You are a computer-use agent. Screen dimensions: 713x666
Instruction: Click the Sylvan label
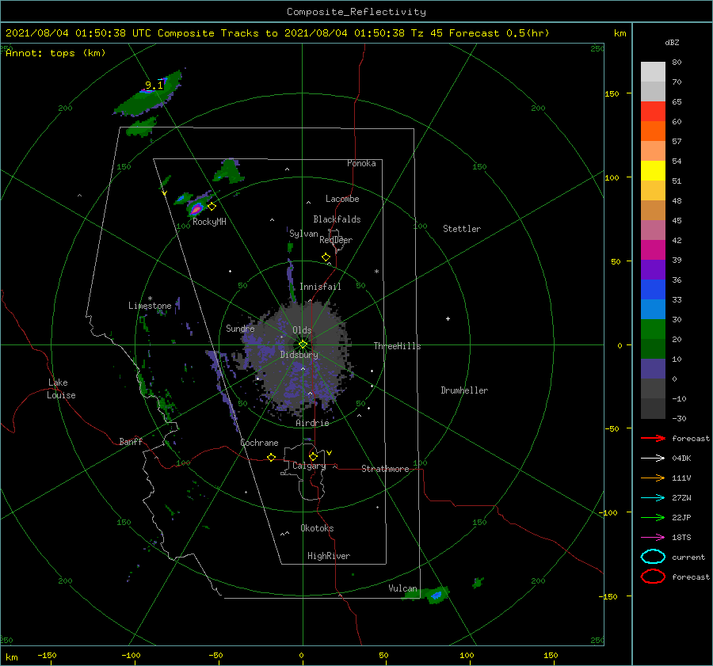coord(303,234)
